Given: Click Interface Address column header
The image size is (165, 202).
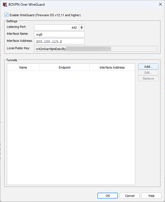Looking at the screenshot, I should point(112,67).
